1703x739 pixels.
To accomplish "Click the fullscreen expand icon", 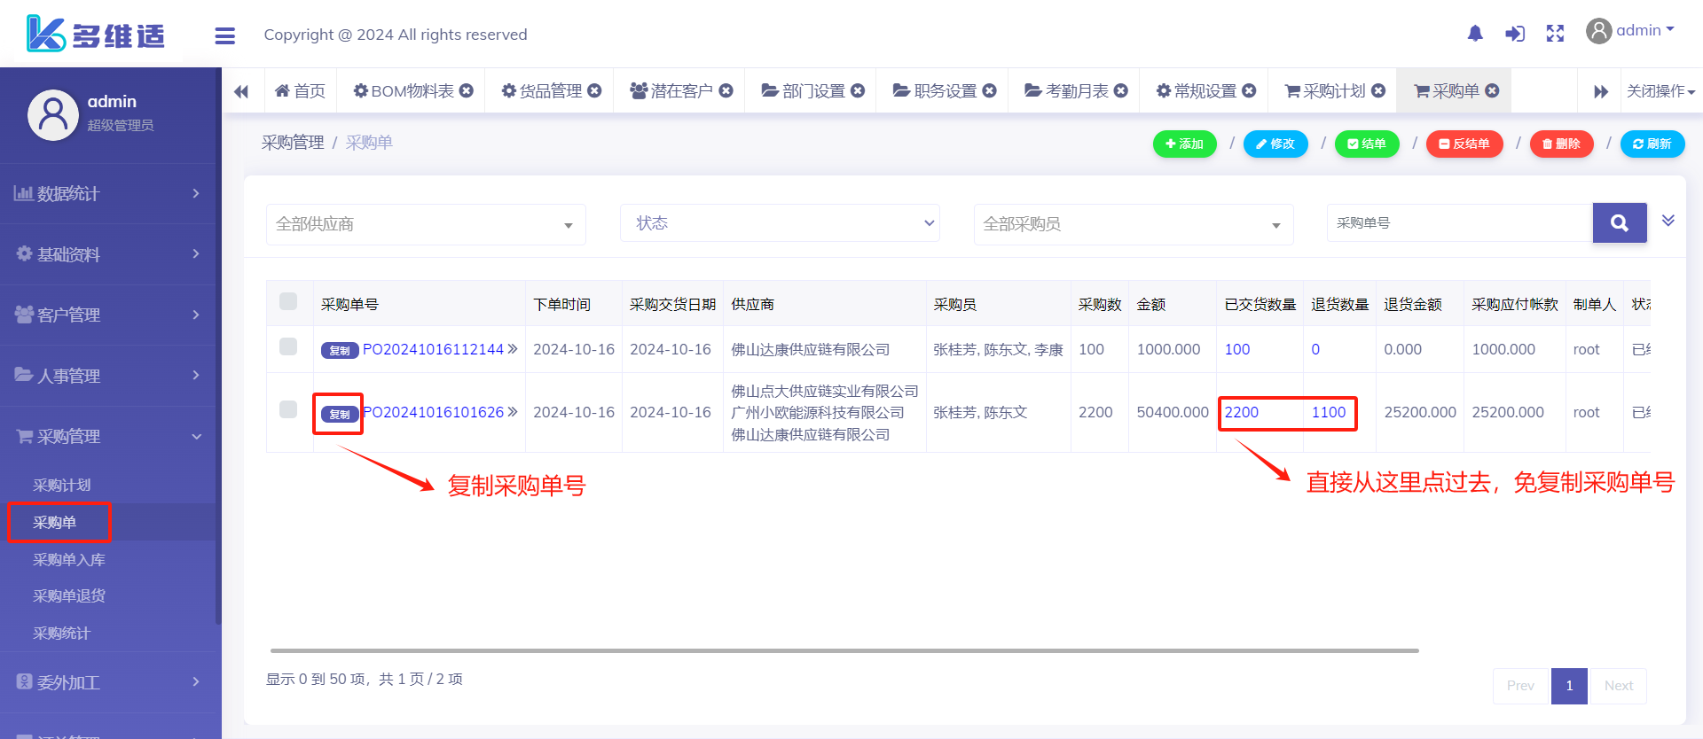I will [x=1555, y=34].
